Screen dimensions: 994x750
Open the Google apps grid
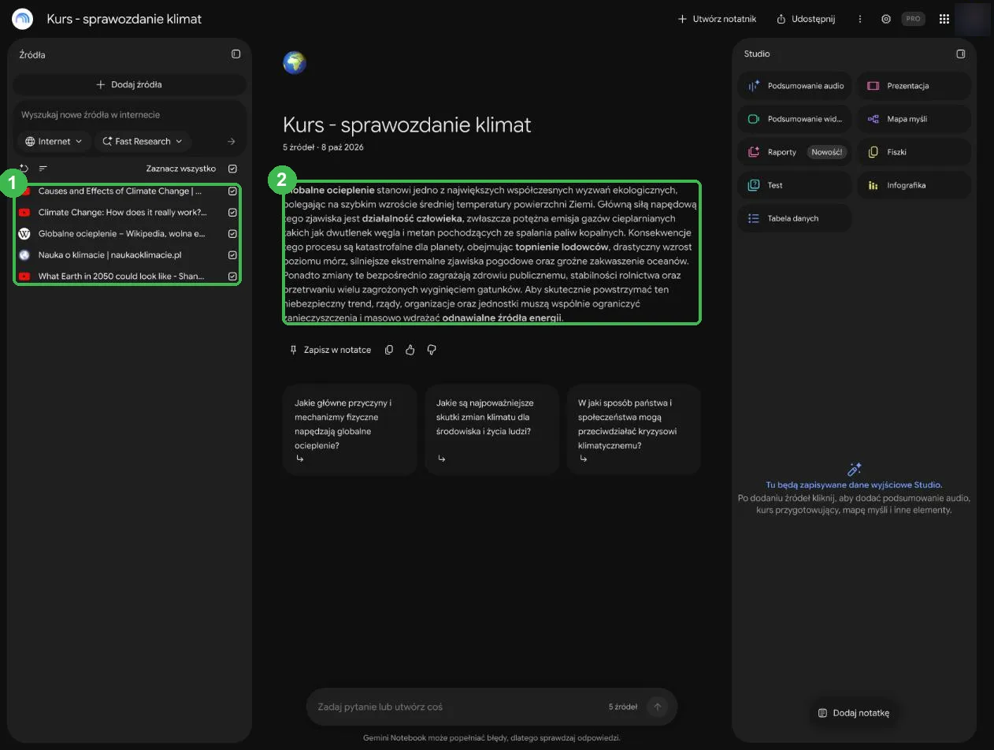click(x=944, y=19)
